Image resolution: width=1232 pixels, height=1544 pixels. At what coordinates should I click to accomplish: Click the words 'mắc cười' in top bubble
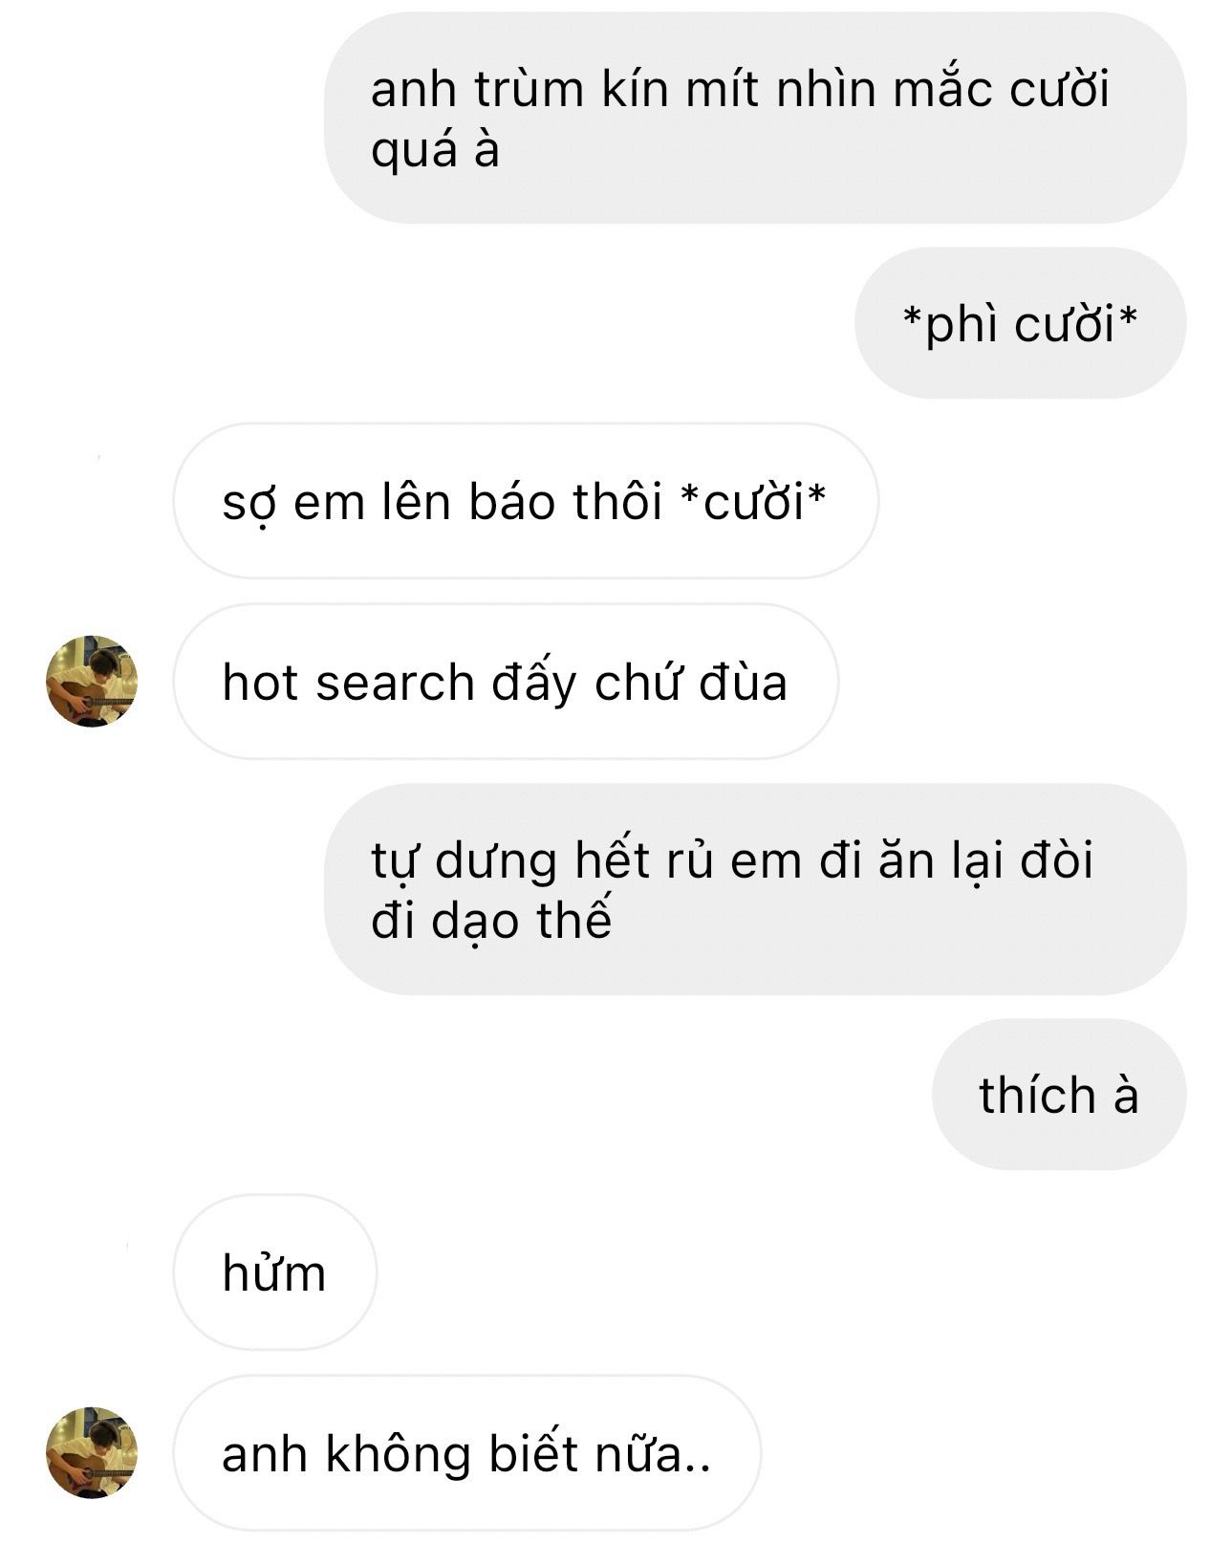click(1001, 90)
